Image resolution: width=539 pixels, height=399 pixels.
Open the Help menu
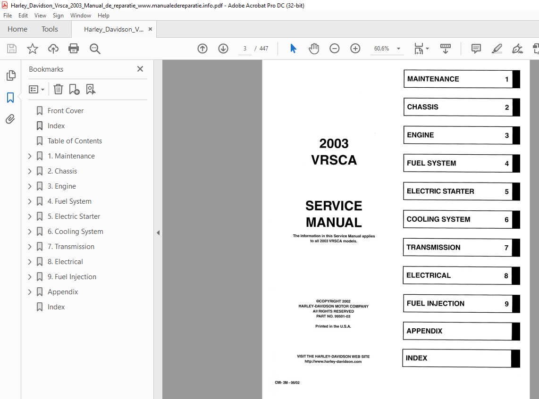pyautogui.click(x=103, y=16)
